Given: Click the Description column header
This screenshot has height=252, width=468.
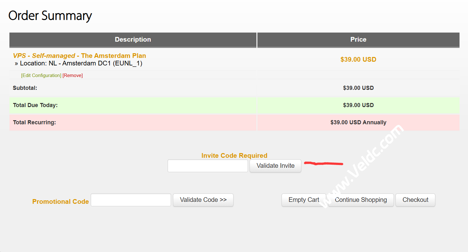Looking at the screenshot, I should coord(133,40).
